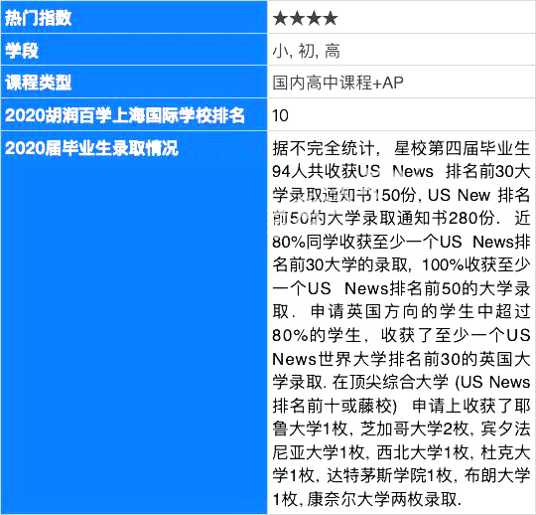536x515 pixels.
Task: Click the 小, 初, 高 value
Action: pos(306,52)
